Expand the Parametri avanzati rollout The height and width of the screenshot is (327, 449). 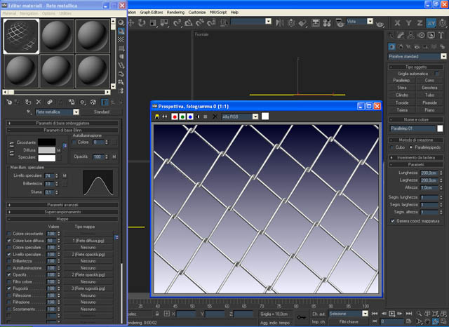click(x=63, y=204)
